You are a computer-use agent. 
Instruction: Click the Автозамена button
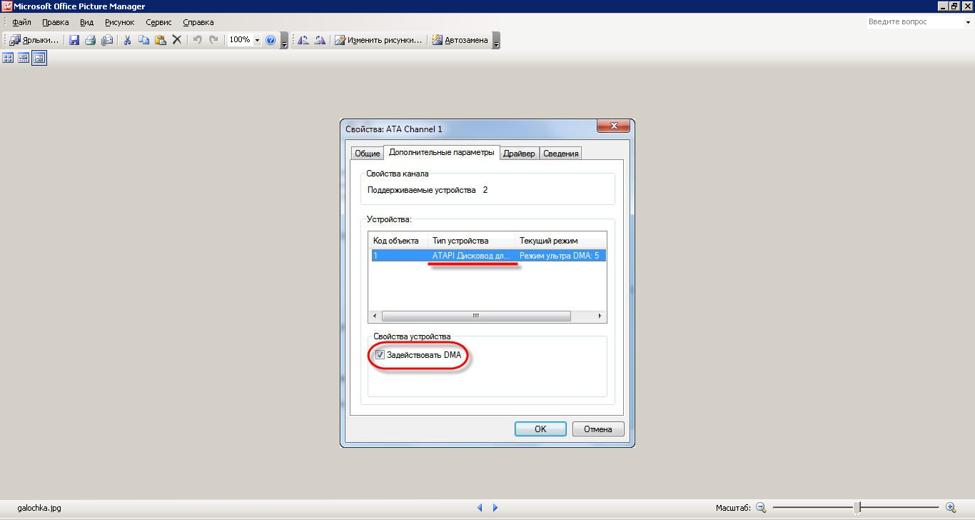click(x=460, y=41)
